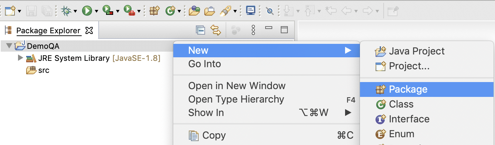Click the New Java Class toolbar icon
The image size is (495, 145).
pyautogui.click(x=170, y=11)
